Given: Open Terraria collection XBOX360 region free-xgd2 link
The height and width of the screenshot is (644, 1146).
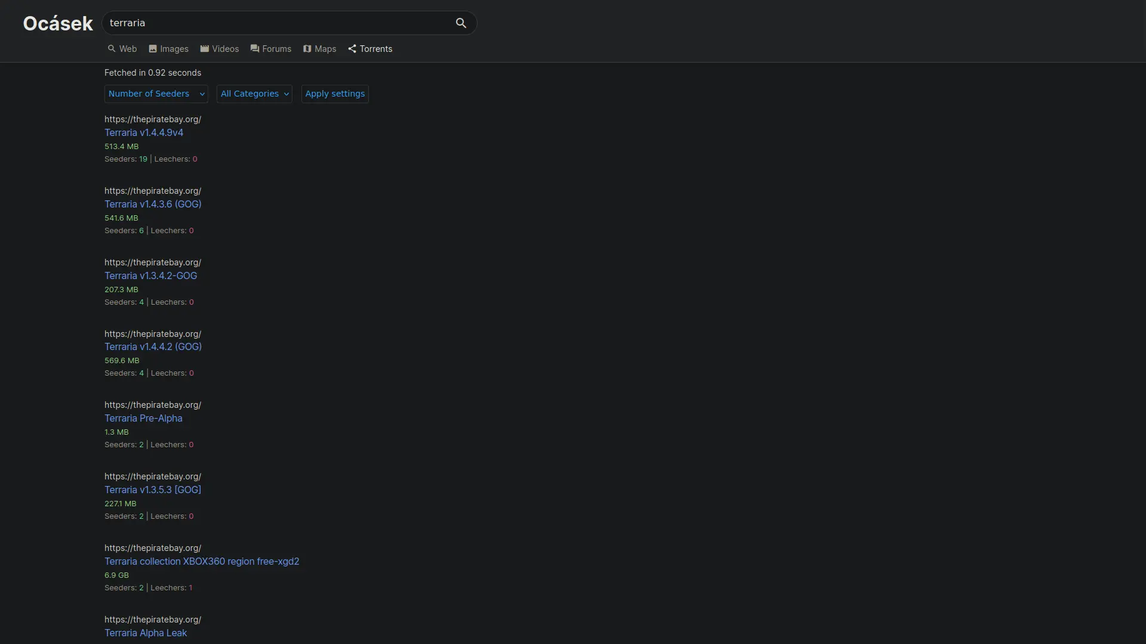Looking at the screenshot, I should (202, 561).
